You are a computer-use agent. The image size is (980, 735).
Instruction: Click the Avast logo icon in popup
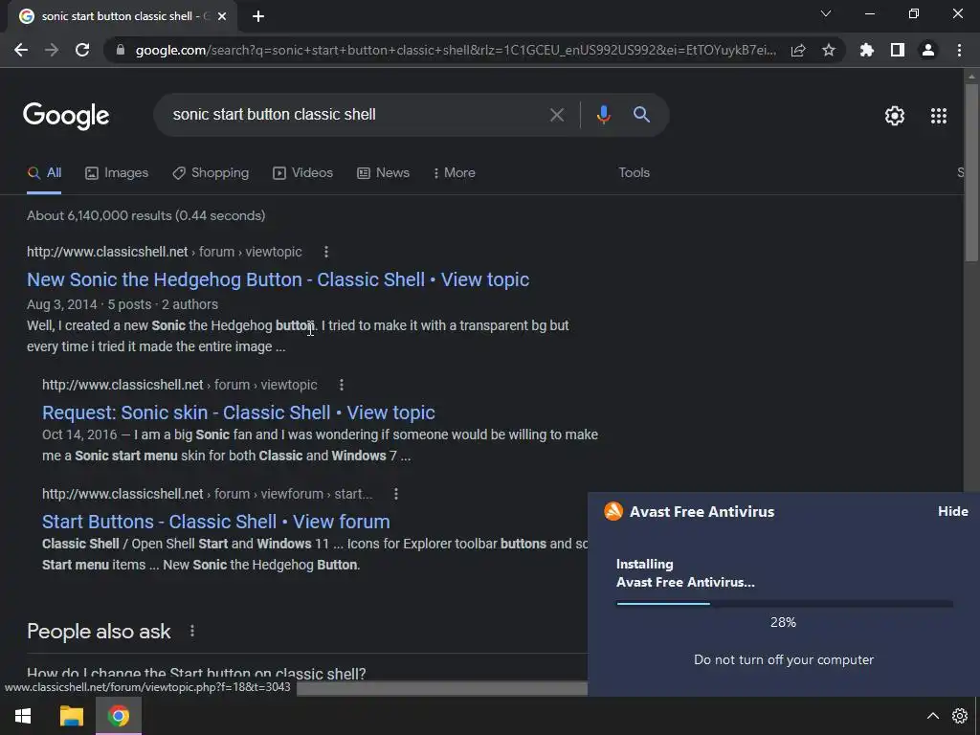click(x=613, y=511)
